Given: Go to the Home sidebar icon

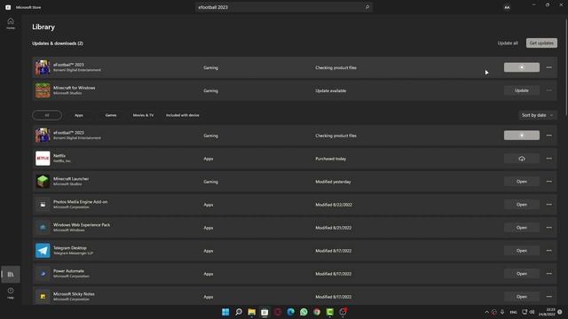Looking at the screenshot, I should pos(11,23).
